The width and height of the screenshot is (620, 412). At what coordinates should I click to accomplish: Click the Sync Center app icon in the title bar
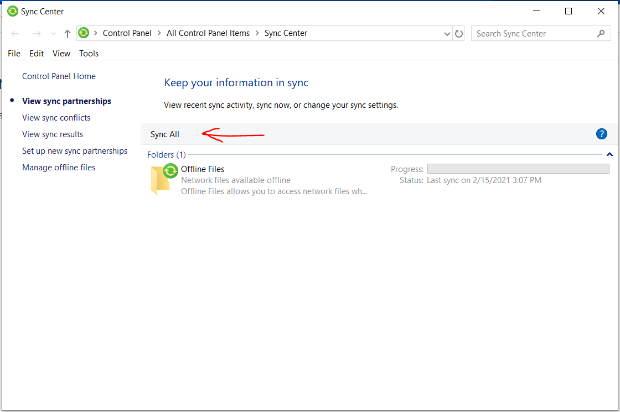tap(12, 11)
